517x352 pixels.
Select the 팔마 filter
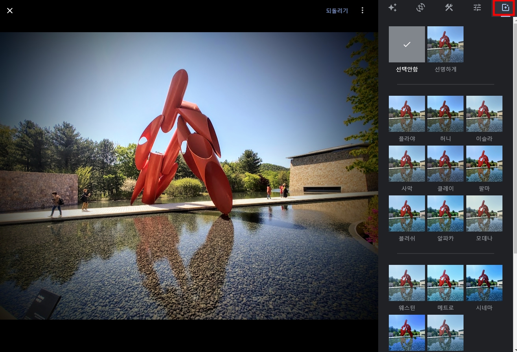click(484, 164)
